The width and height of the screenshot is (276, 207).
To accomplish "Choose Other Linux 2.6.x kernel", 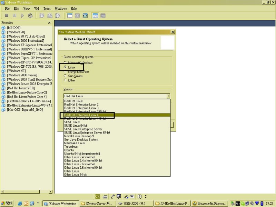I will pyautogui.click(x=117, y=164).
